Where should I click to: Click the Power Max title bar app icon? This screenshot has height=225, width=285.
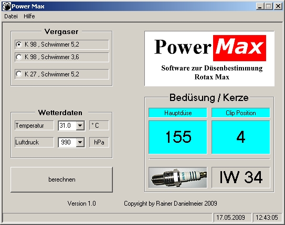point(6,6)
